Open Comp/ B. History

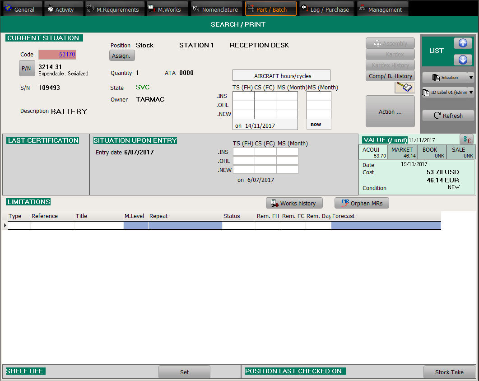click(x=390, y=76)
